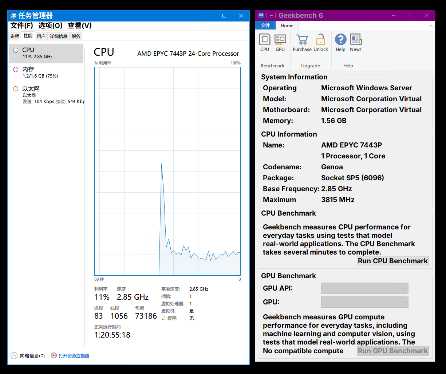
Task: Select the 内存 1.2/1.6 GB entry
Action: pos(46,72)
